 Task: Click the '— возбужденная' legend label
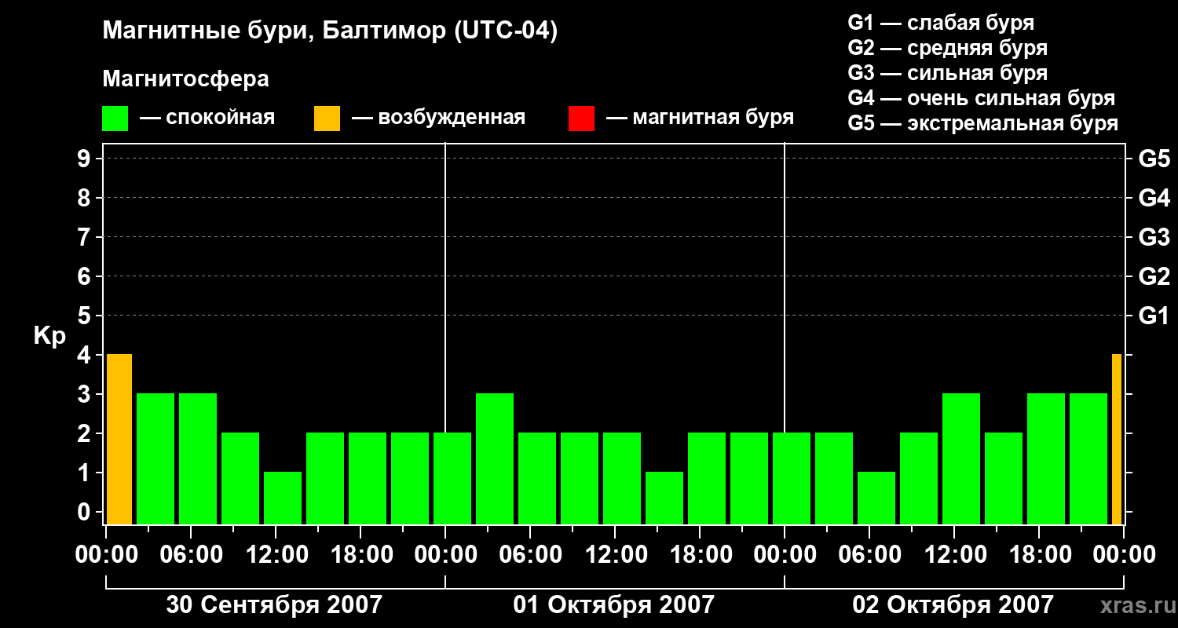tap(438, 118)
